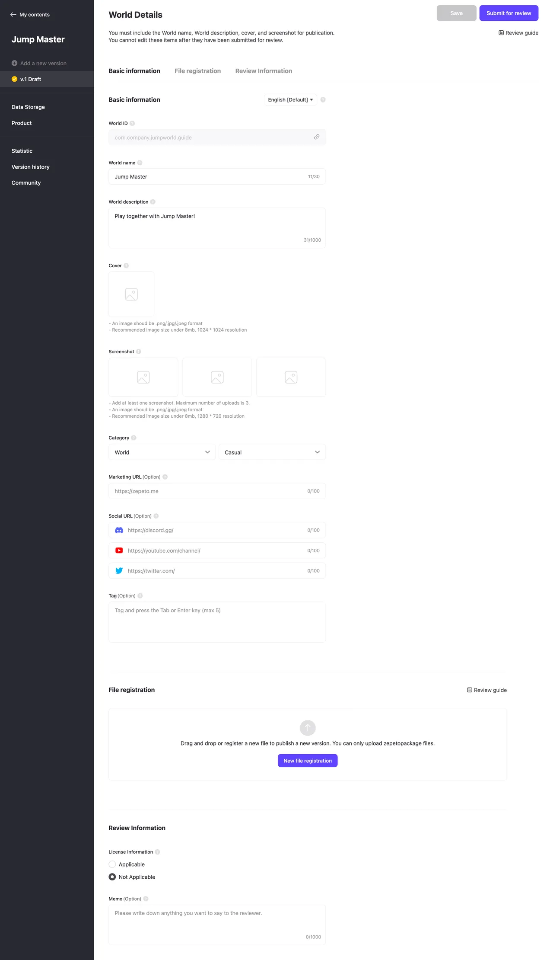The height and width of the screenshot is (960, 553).
Task: Select the Not Applicable radio button
Action: (112, 877)
